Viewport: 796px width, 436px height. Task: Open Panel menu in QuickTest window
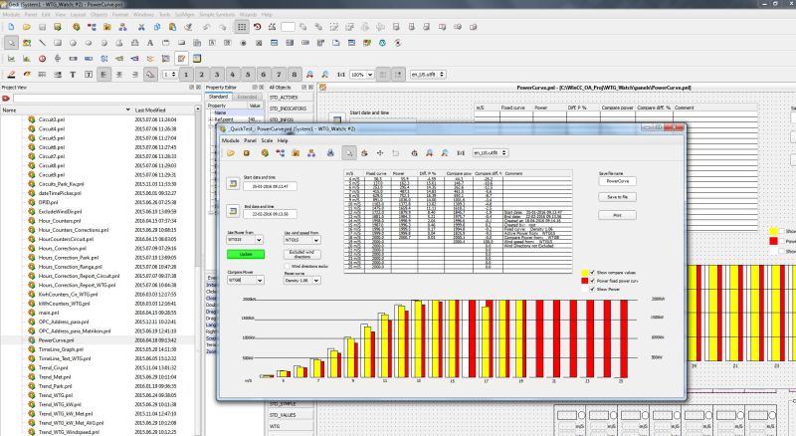[251, 140]
